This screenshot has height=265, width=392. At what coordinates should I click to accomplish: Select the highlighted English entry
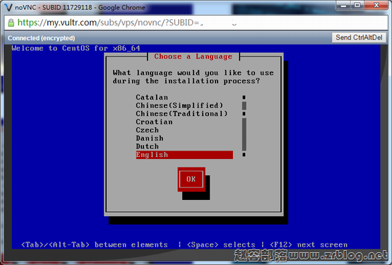184,155
